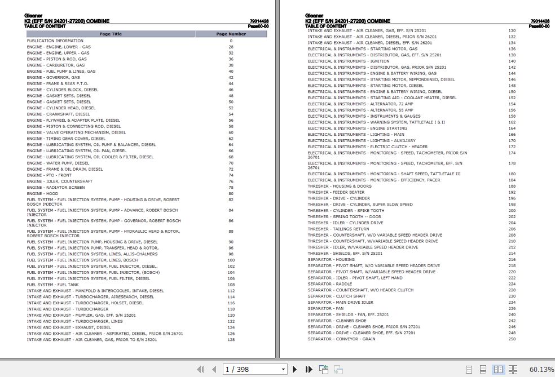Viewport: 555px width, 377px height.
Task: Click the previous view button
Action: tap(324, 370)
